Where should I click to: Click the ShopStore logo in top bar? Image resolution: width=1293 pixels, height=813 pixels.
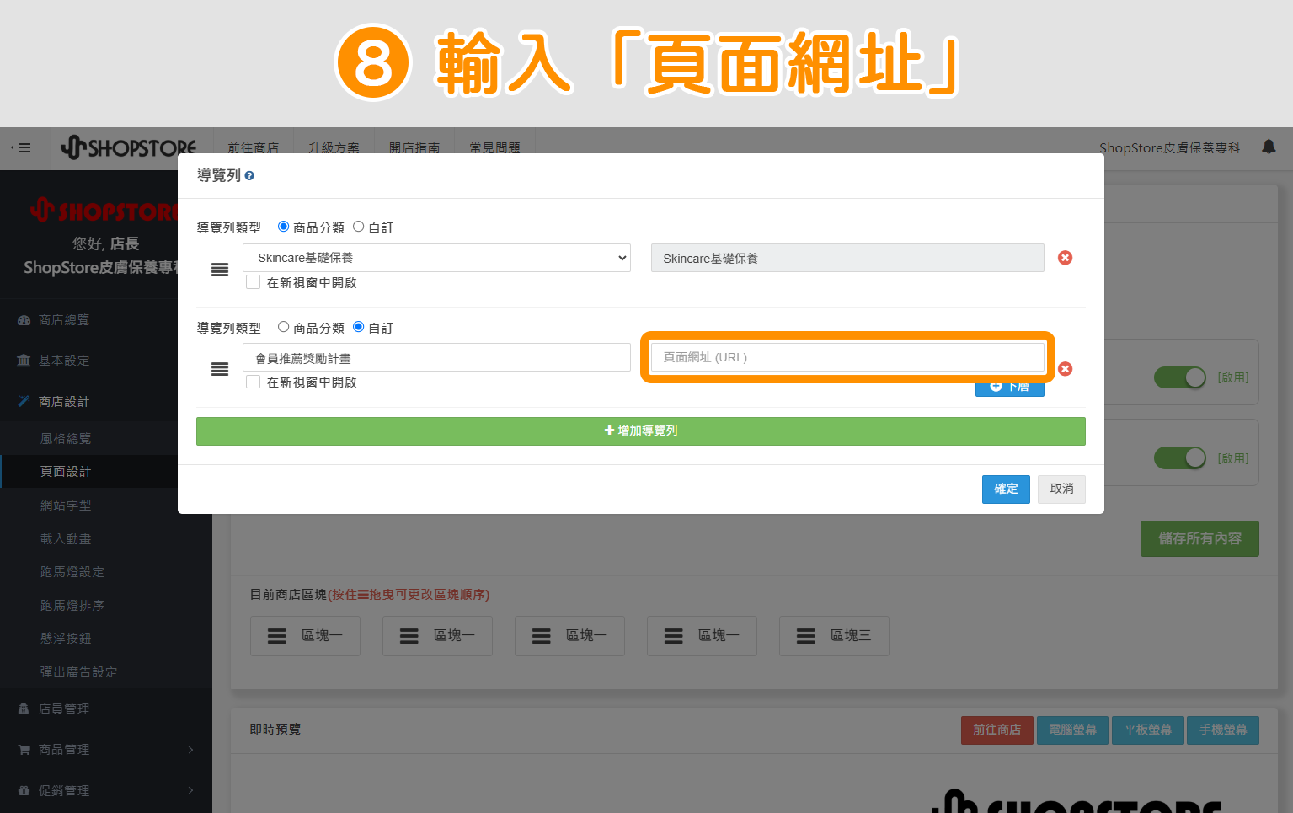point(129,147)
